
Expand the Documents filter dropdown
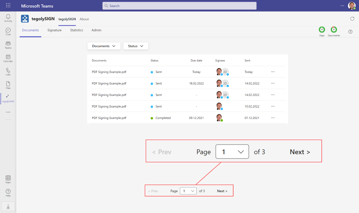pos(104,46)
